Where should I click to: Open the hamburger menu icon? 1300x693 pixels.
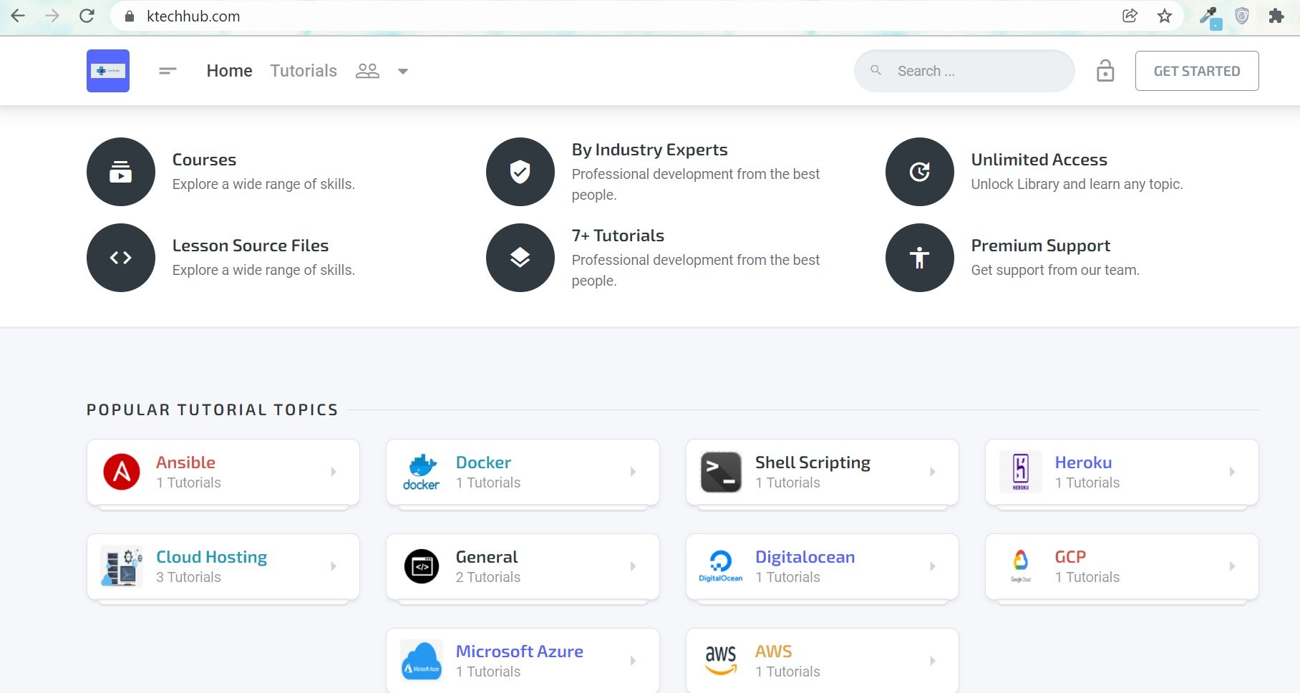point(168,71)
